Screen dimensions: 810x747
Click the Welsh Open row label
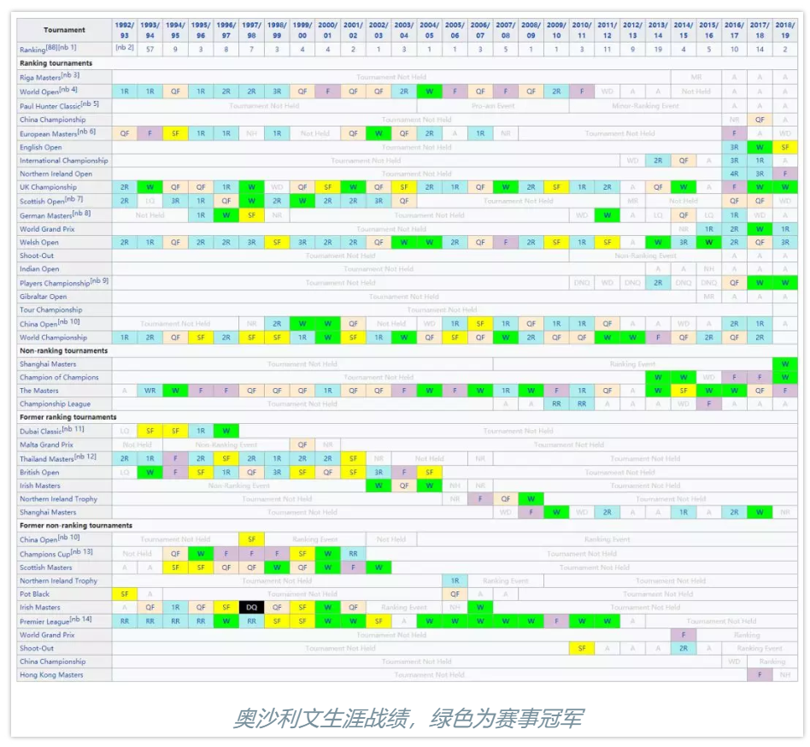point(39,242)
